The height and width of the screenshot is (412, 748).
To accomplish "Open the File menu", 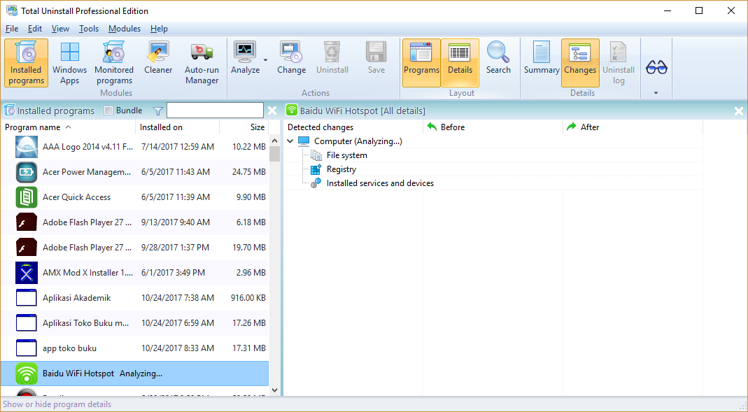I will pyautogui.click(x=11, y=29).
